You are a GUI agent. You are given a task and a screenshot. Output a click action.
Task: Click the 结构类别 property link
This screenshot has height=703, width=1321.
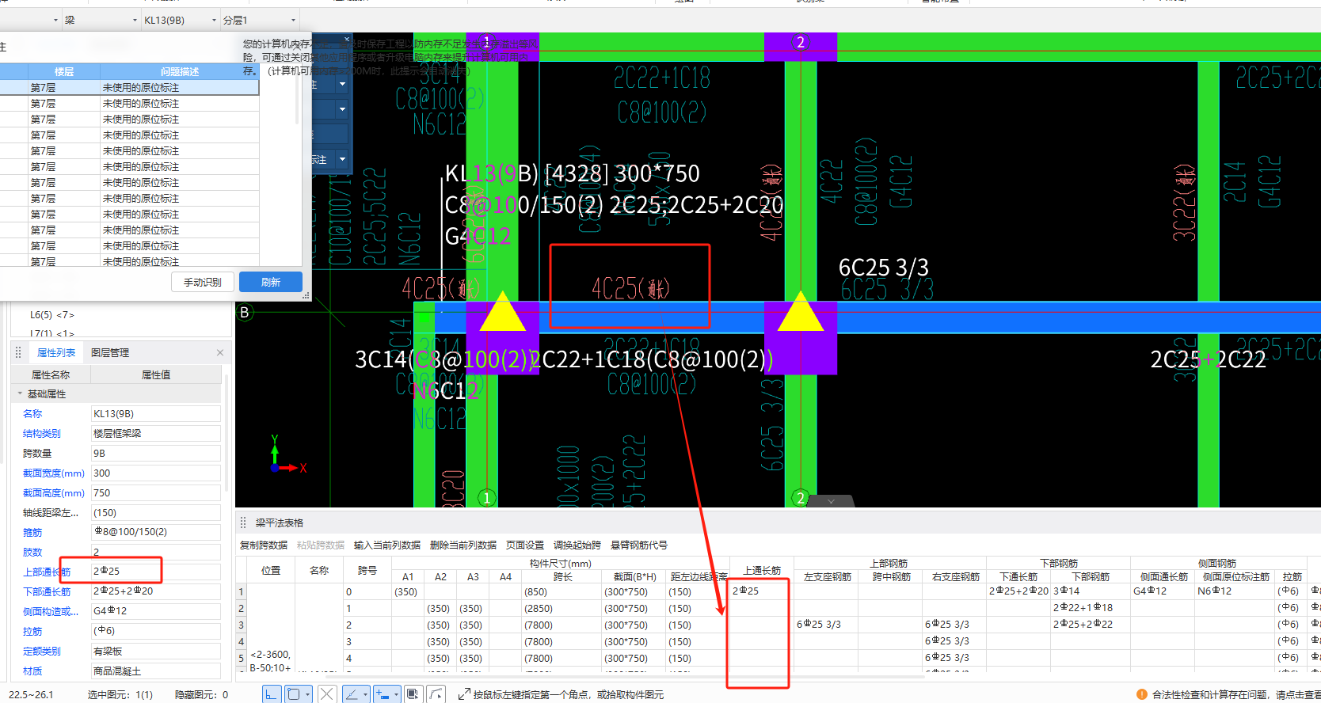[42, 434]
